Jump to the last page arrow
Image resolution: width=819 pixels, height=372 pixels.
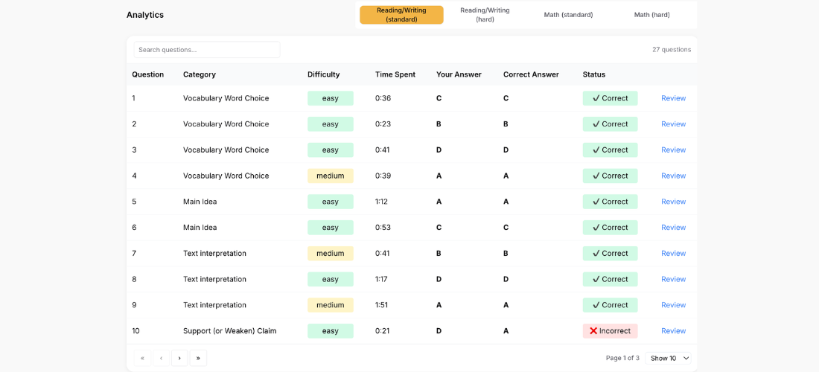199,358
